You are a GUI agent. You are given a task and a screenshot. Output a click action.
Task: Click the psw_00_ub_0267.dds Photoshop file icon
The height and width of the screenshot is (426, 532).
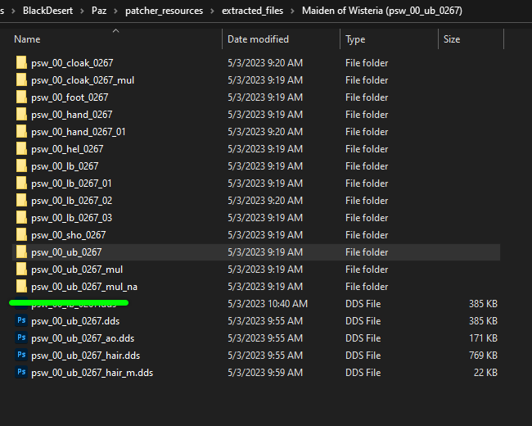point(21,321)
